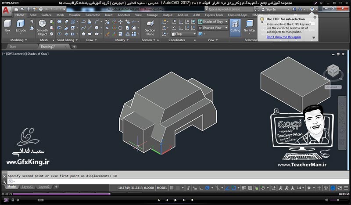This screenshot has height=205, width=351.
Task: Click the Autodesk Exchange X icon
Action: (x=294, y=9)
